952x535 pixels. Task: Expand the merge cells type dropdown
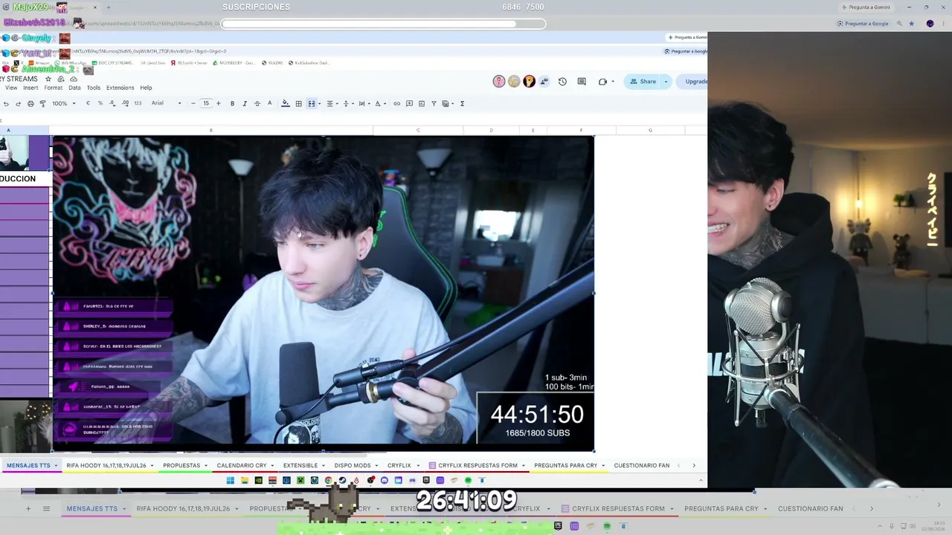[319, 103]
